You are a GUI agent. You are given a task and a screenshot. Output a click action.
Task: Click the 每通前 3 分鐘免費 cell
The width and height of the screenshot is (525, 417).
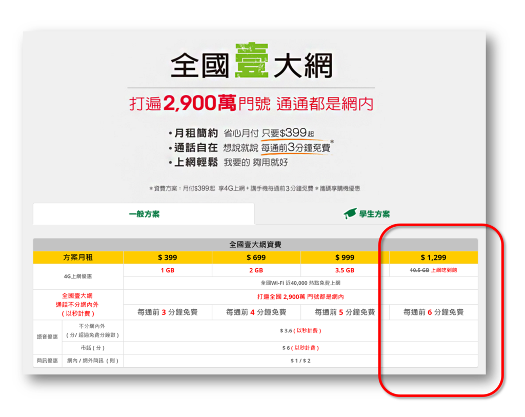pos(168,312)
